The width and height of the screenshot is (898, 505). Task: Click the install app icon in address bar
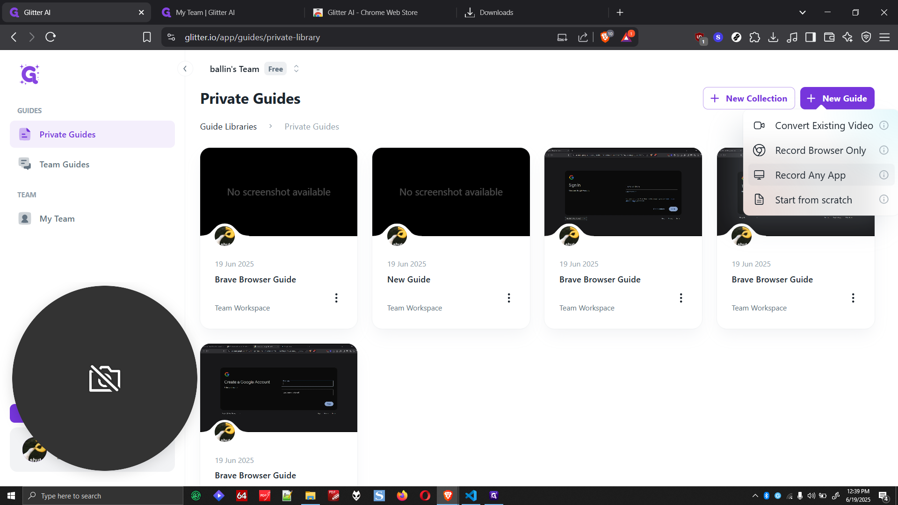click(562, 37)
